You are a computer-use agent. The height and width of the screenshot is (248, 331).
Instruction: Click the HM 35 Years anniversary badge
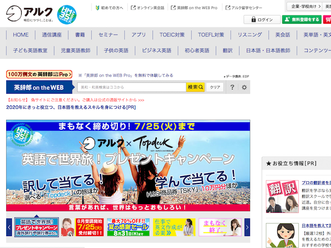click(67, 14)
